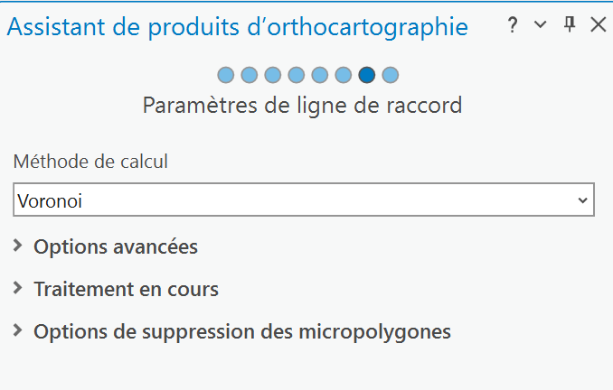This screenshot has width=613, height=390.
Task: Expand the micropolygones suppression options chevron
Action: [18, 331]
